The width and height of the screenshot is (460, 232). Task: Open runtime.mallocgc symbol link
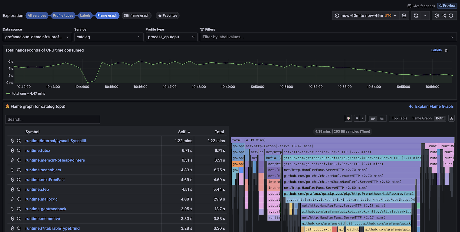coord(41,199)
